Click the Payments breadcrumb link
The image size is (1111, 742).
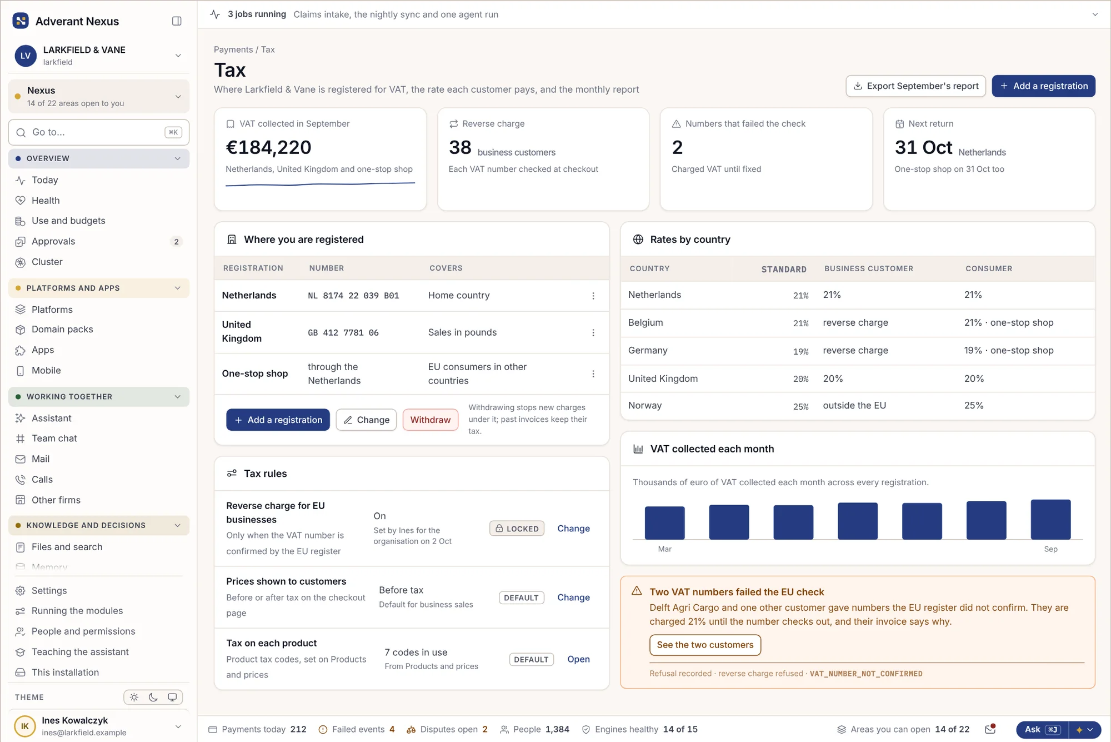click(233, 49)
